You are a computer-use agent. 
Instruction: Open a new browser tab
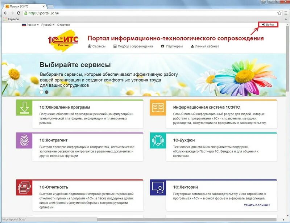pyautogui.click(x=51, y=7)
